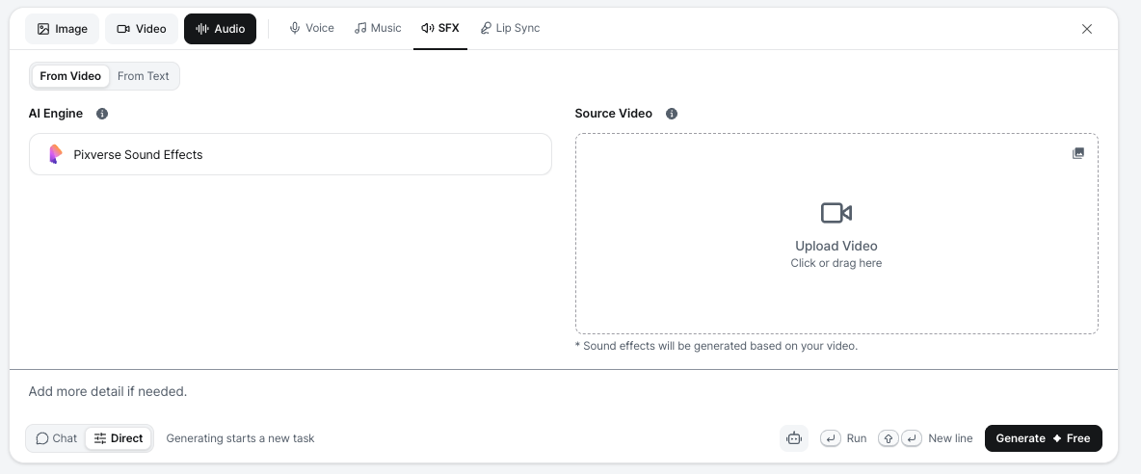Open the Music tab
The image size is (1141, 474).
click(x=378, y=28)
